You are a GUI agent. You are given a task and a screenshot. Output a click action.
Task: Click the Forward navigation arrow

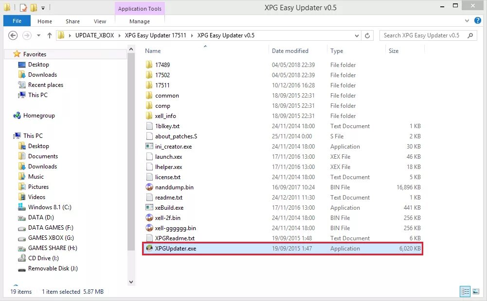[x=27, y=35]
